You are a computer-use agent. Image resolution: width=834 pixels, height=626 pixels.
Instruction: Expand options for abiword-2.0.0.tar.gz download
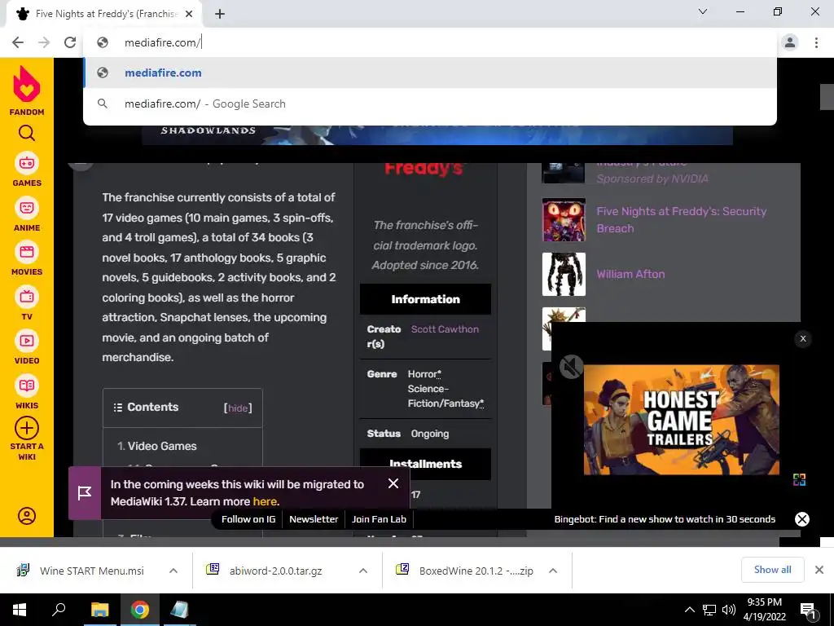pyautogui.click(x=363, y=571)
